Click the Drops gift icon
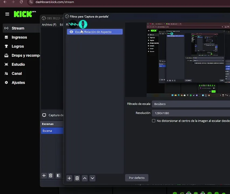This screenshot has width=230, height=194. pyautogui.click(x=6, y=56)
